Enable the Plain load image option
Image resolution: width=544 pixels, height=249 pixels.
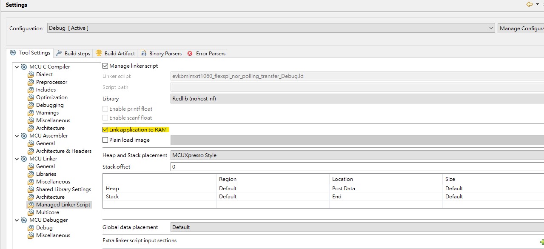pyautogui.click(x=105, y=140)
